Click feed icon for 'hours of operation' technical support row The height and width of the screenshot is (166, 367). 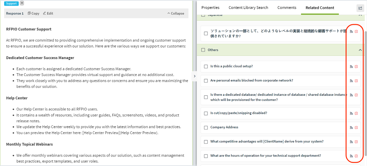pos(351,156)
